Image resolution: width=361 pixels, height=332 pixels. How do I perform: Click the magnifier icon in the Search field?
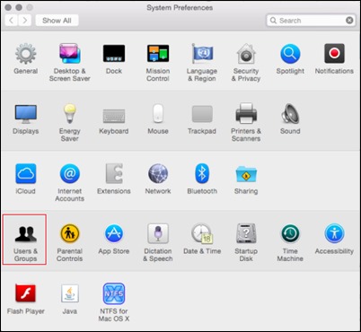tap(273, 21)
